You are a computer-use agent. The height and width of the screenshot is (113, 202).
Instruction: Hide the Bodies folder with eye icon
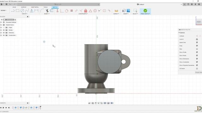[4, 30]
